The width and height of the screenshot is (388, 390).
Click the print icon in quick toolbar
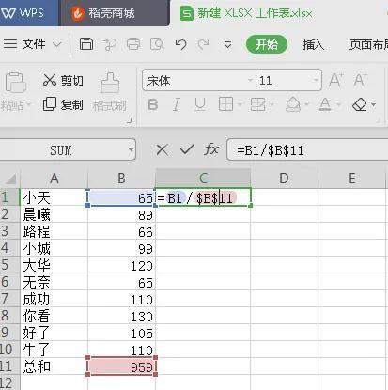coord(133,44)
